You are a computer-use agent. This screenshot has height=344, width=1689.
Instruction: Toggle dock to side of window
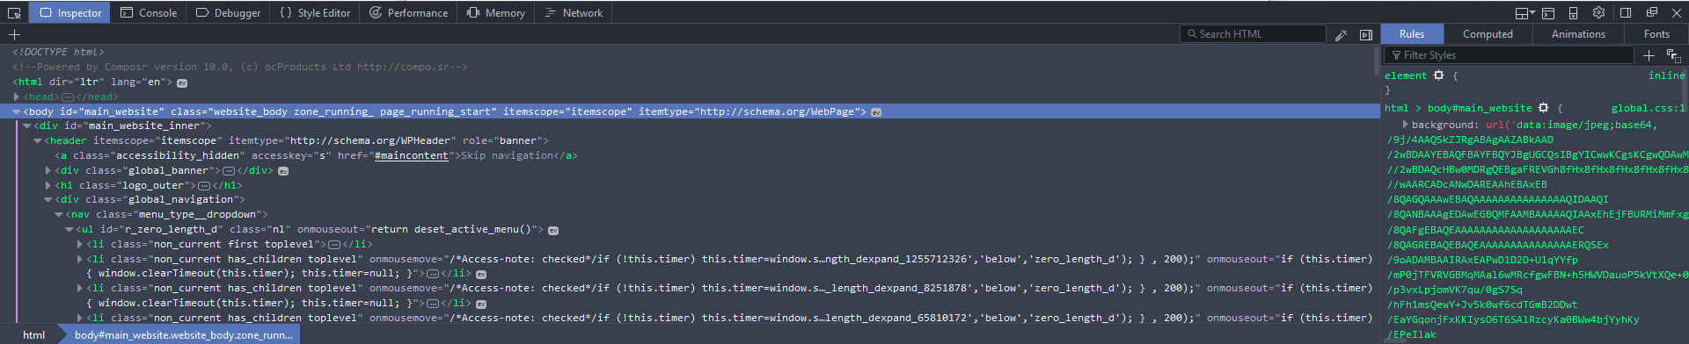point(1626,12)
